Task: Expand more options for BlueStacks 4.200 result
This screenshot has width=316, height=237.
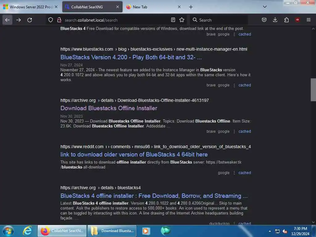Action: 234,85
